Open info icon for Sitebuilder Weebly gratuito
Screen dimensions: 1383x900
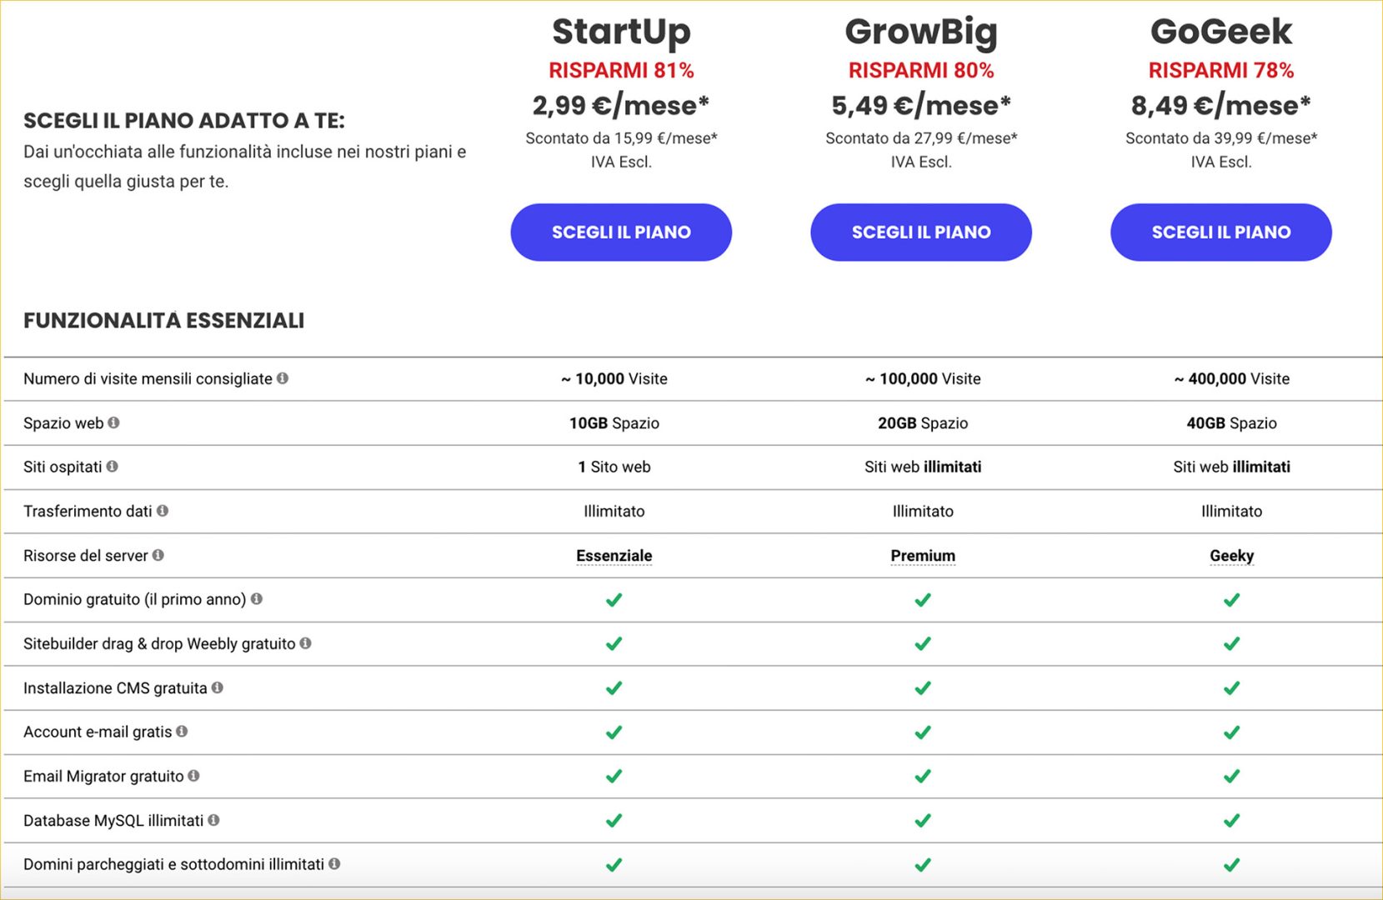306,643
